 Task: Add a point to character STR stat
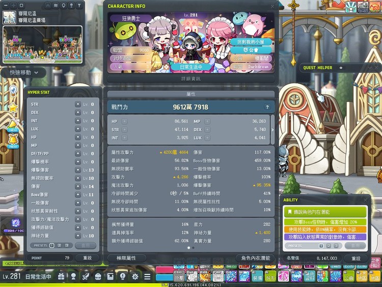point(124,129)
